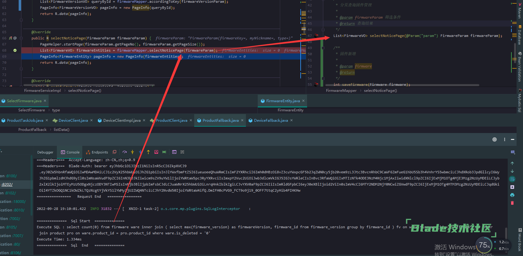Click the green Run to Cursor icon
Image resolution: width=523 pixels, height=256 pixels.
click(164, 152)
